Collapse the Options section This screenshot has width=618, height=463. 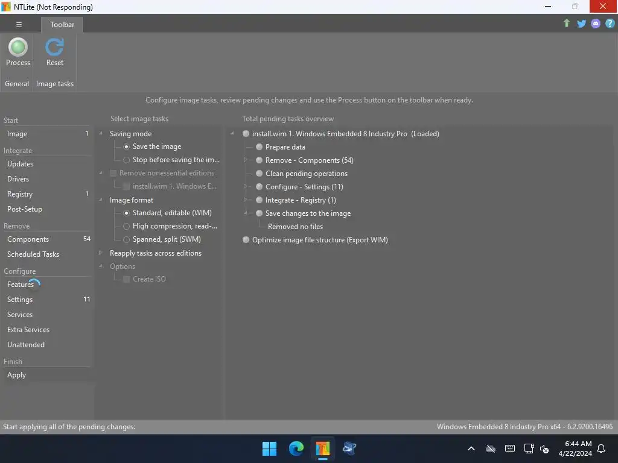coord(101,266)
